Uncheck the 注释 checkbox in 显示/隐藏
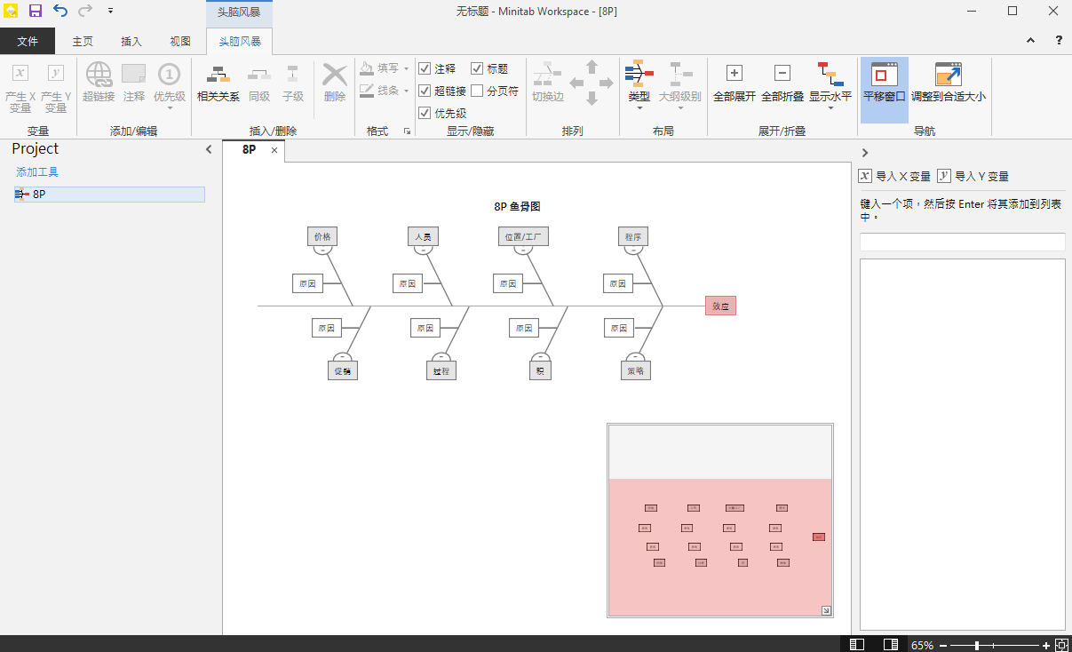Screen dimensions: 1072x652 [x=425, y=68]
